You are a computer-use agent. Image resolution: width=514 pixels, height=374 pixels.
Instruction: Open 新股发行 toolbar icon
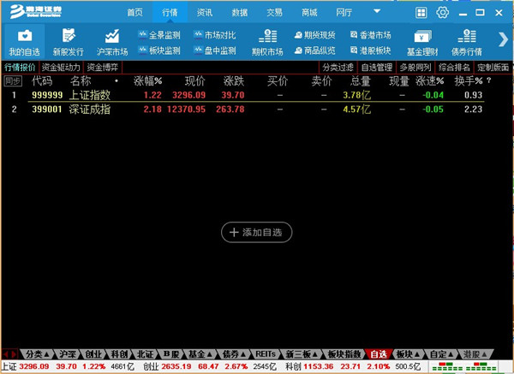tap(69, 42)
